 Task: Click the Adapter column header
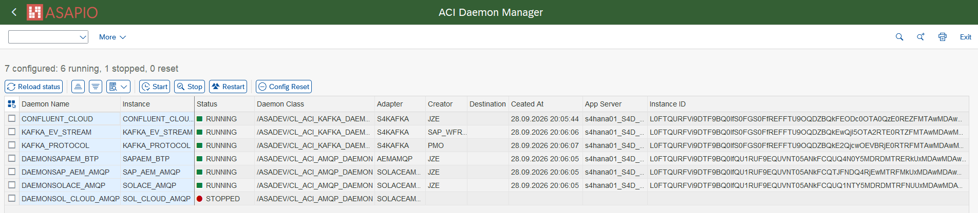click(400, 104)
